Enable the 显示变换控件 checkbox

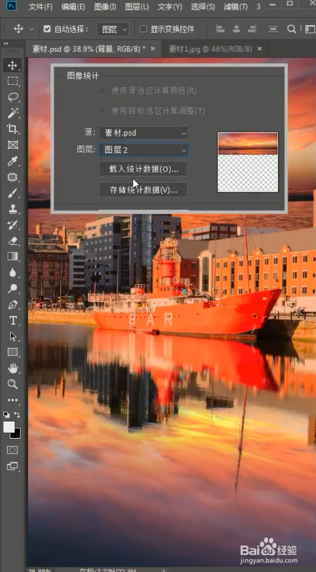click(143, 29)
